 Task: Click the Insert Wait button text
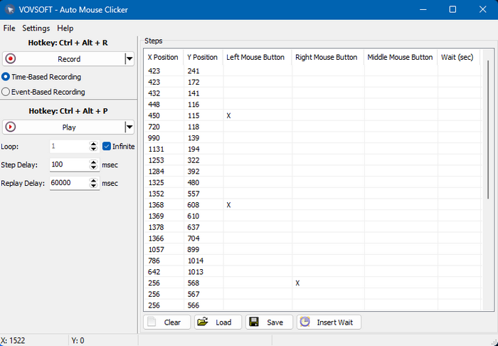[335, 323]
